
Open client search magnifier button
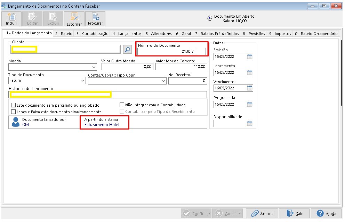127,50
